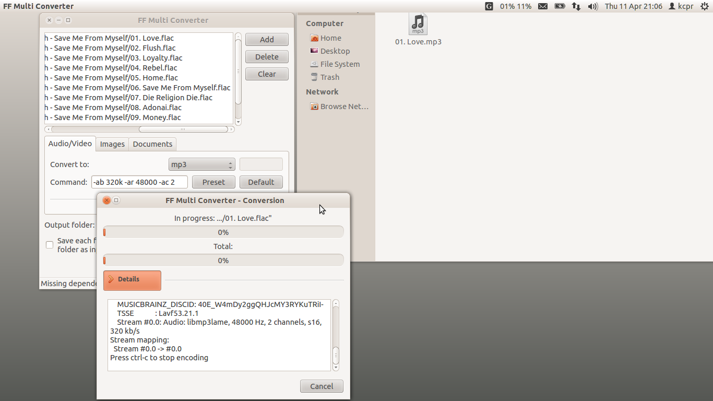The width and height of the screenshot is (713, 401).
Task: Select 07. Die Religion Die.flac
Action: (139, 98)
